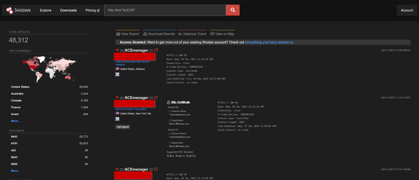The width and height of the screenshot is (419, 180).
Task: Click the United States count 36,925
Action: (83, 87)
